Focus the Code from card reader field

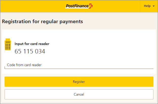pos(79,65)
